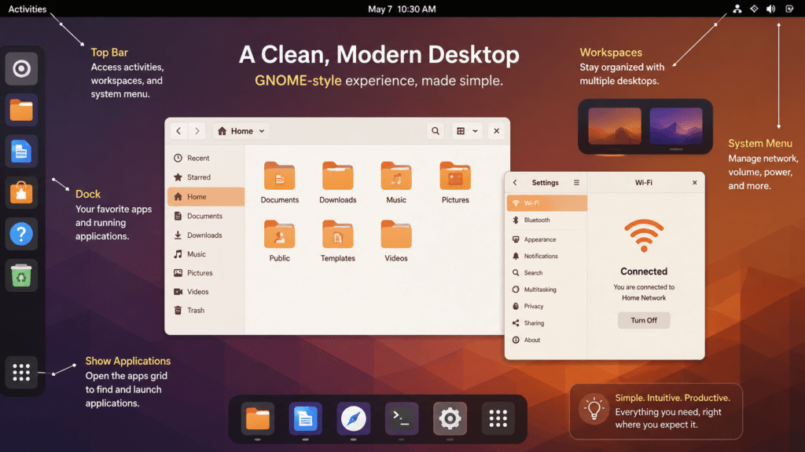Toggle grid view in Files window
The height and width of the screenshot is (452, 805).
point(461,131)
